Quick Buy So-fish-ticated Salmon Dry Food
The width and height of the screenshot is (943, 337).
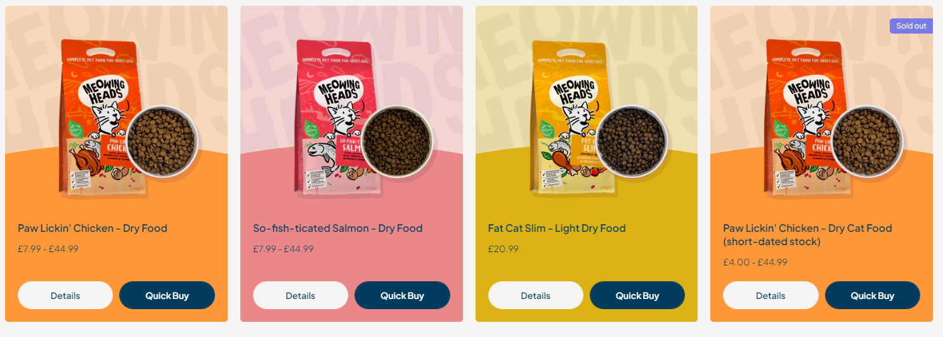pos(402,295)
